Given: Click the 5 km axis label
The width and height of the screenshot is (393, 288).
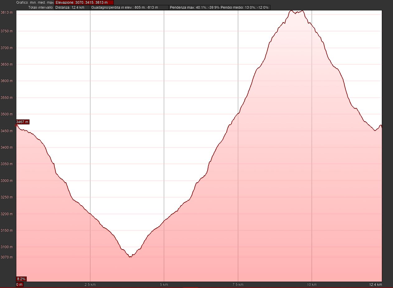Looking at the screenshot, I should coord(164,285).
